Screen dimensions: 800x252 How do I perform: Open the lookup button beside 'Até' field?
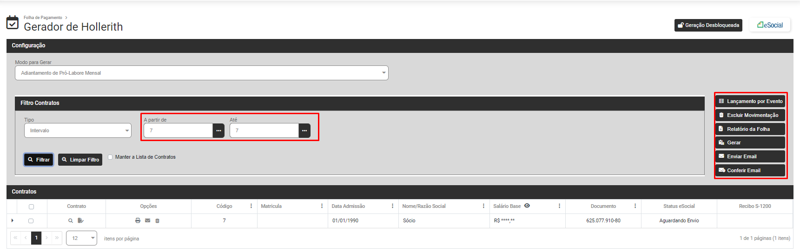click(304, 131)
